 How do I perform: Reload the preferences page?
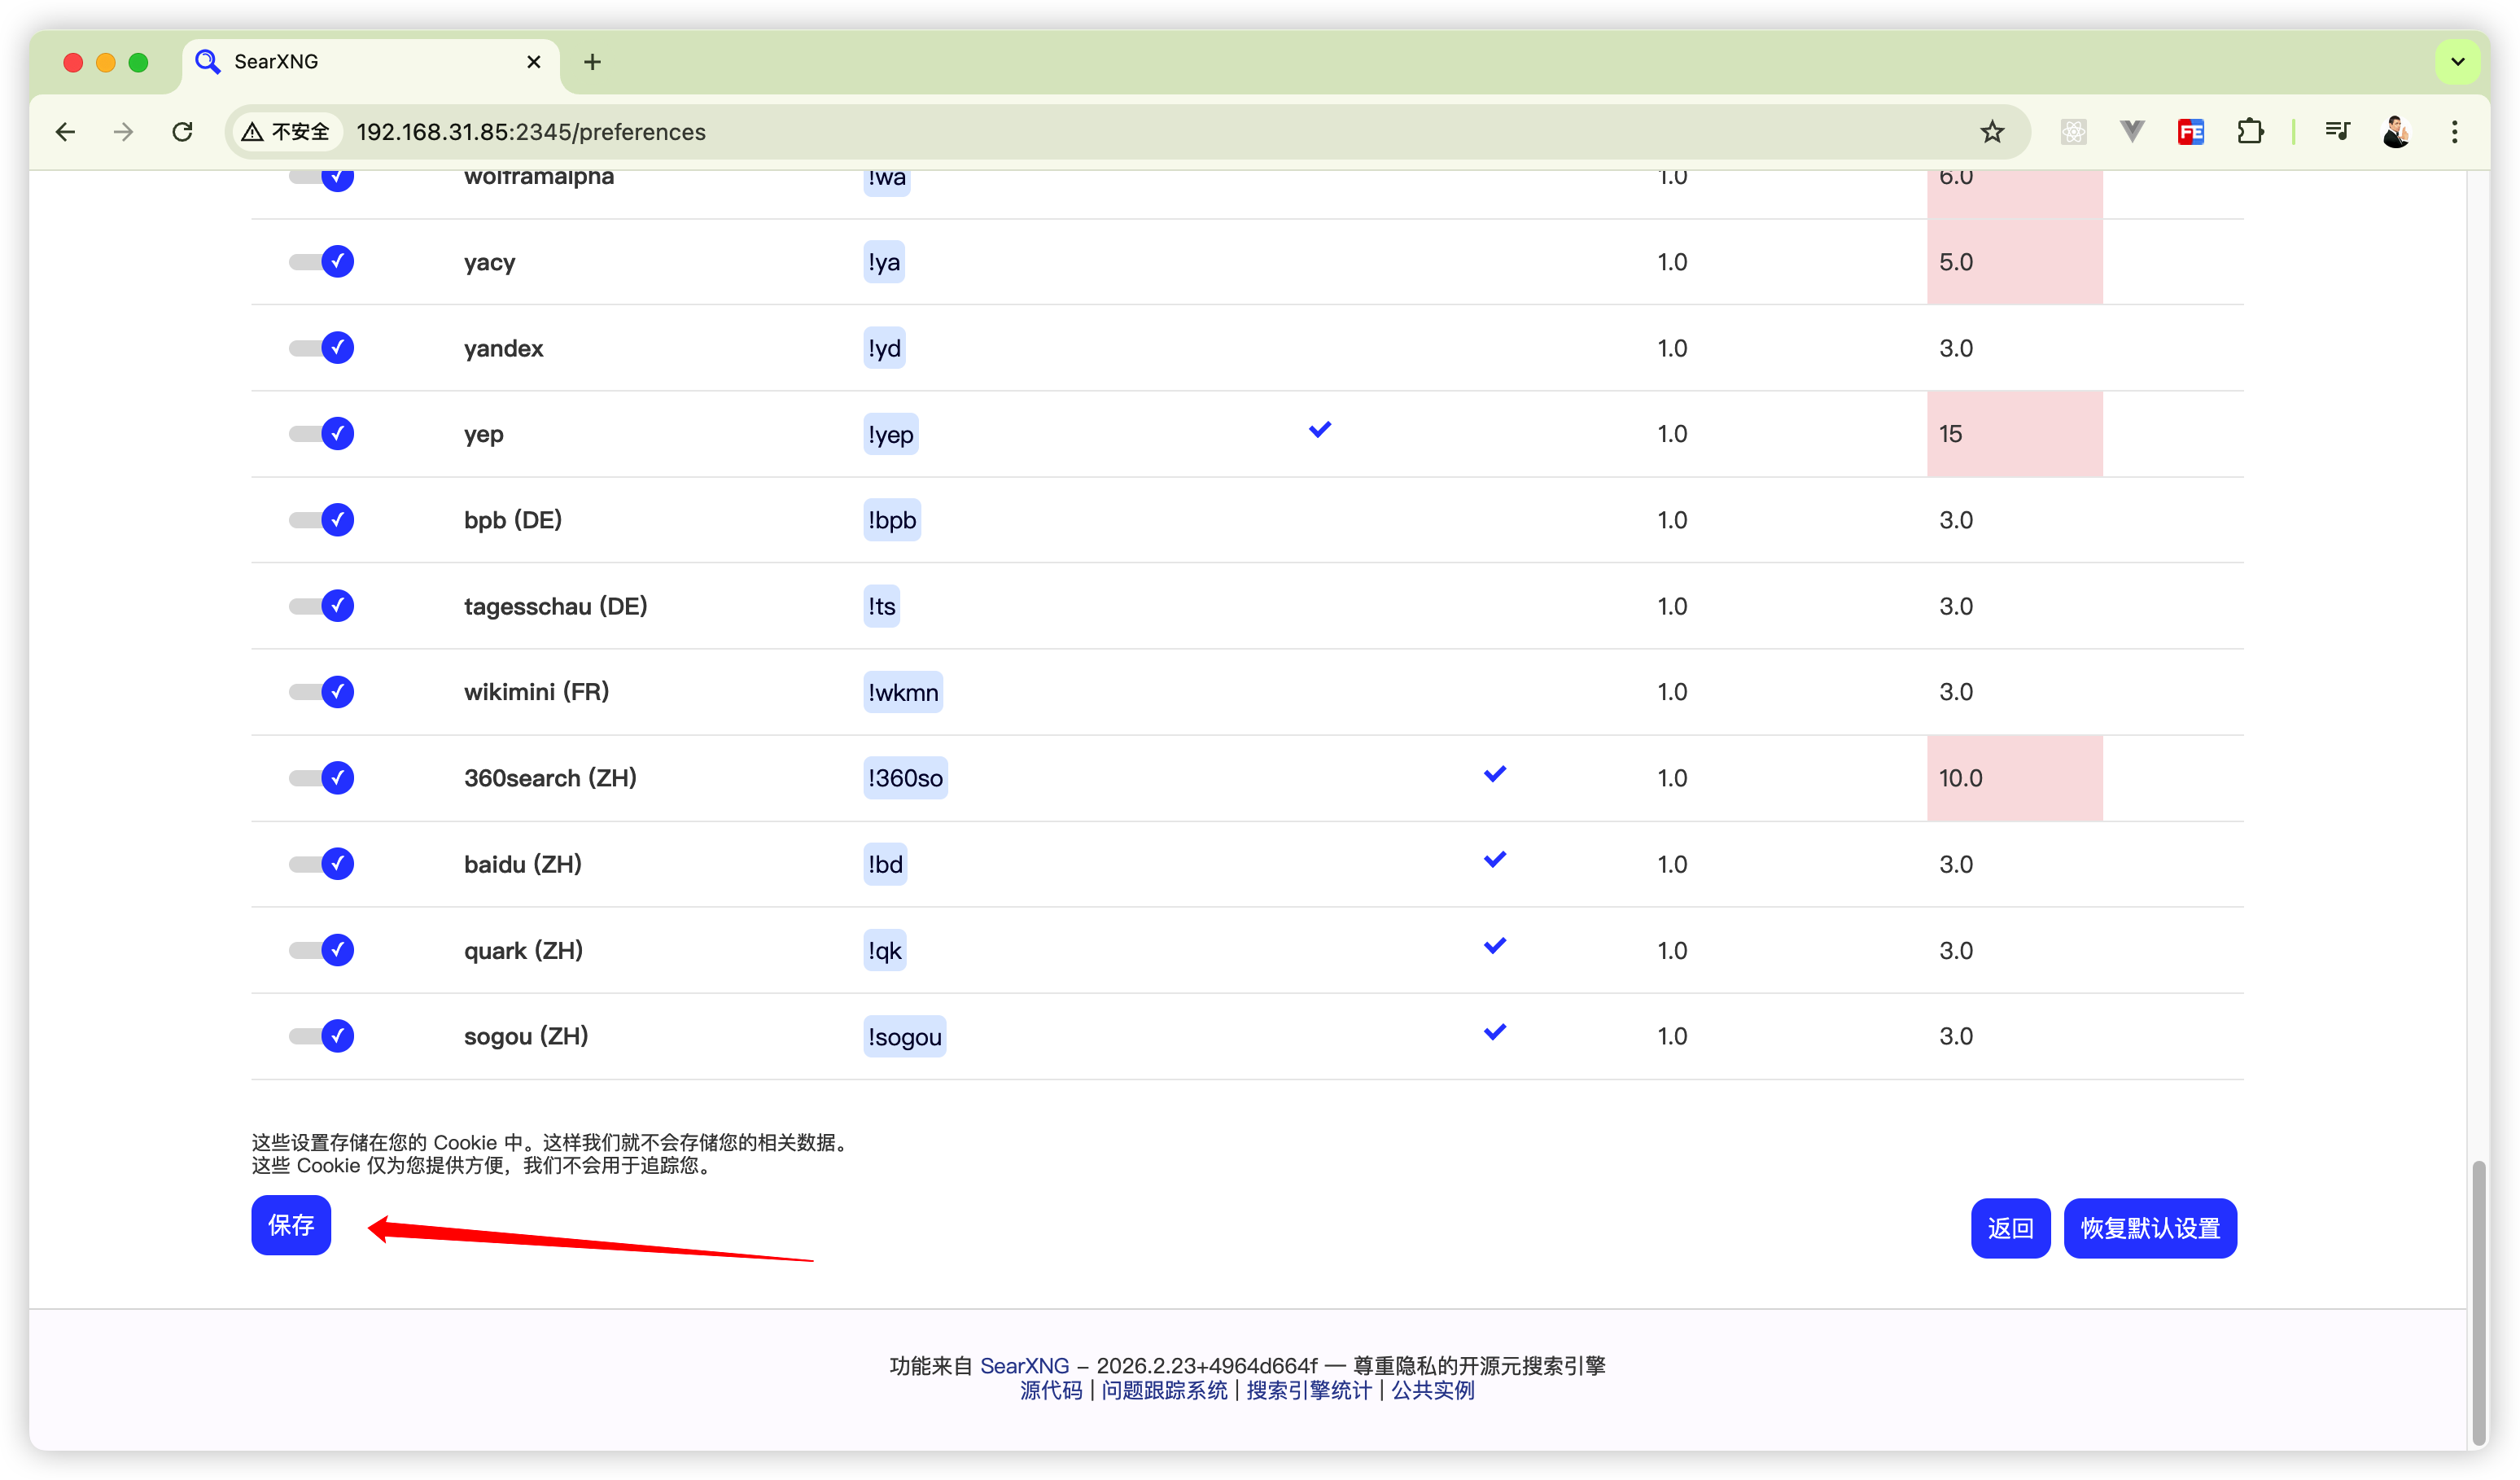point(182,132)
